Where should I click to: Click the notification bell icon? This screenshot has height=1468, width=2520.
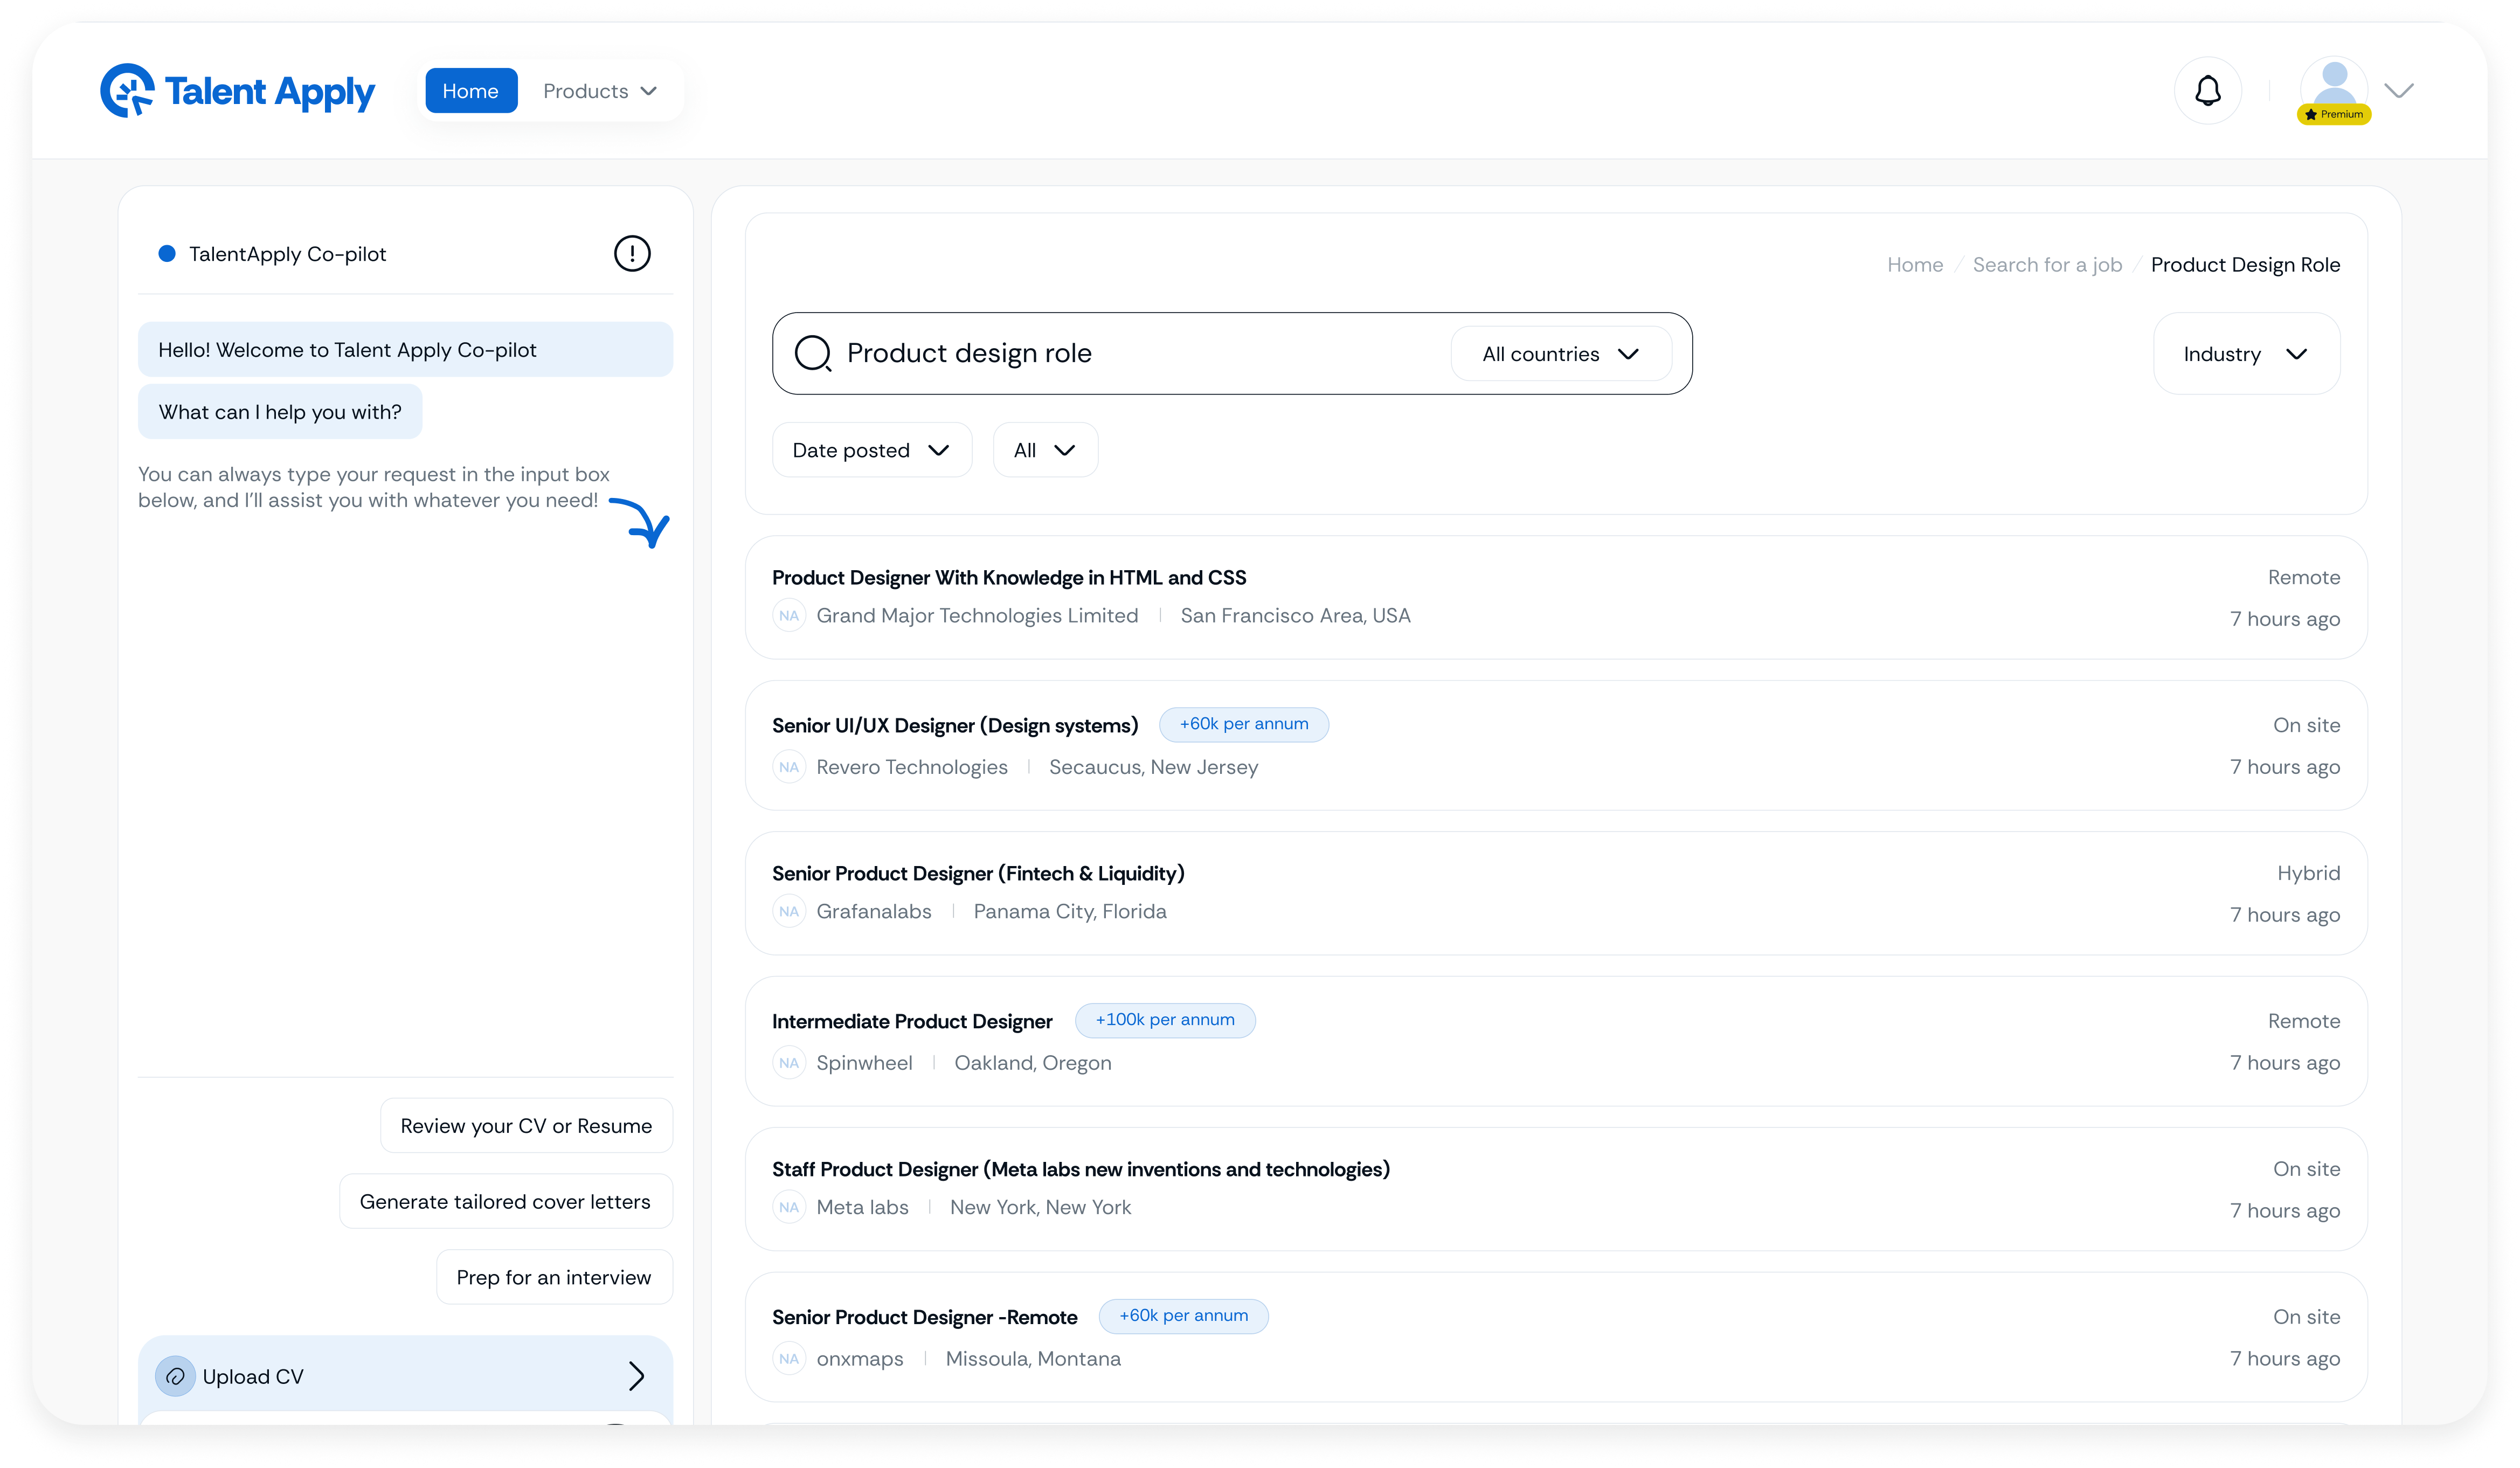[2207, 91]
